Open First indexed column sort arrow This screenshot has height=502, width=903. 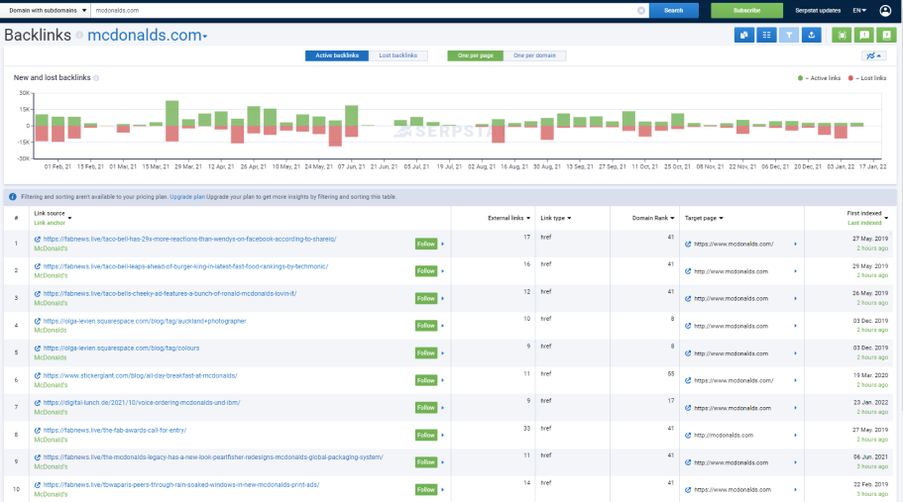coord(886,218)
